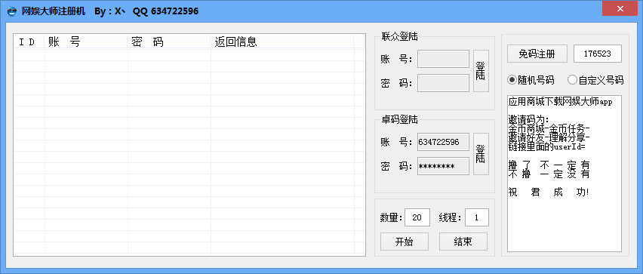Click the 密 码 column header
Viewport: 643px width, 274px height.
click(169, 42)
